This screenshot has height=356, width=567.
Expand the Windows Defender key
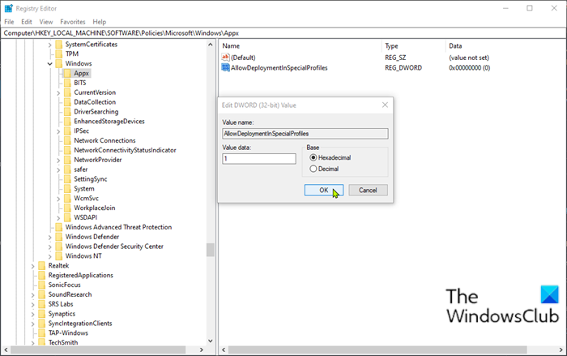50,237
